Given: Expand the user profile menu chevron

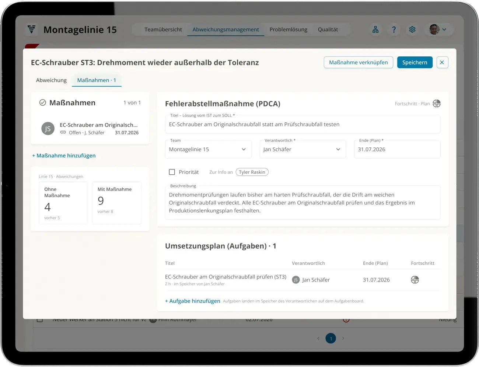Looking at the screenshot, I should tap(444, 29).
